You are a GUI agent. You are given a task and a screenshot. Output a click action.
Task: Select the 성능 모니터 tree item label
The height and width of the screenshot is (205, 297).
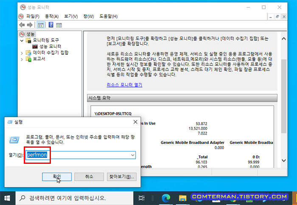click(x=50, y=46)
